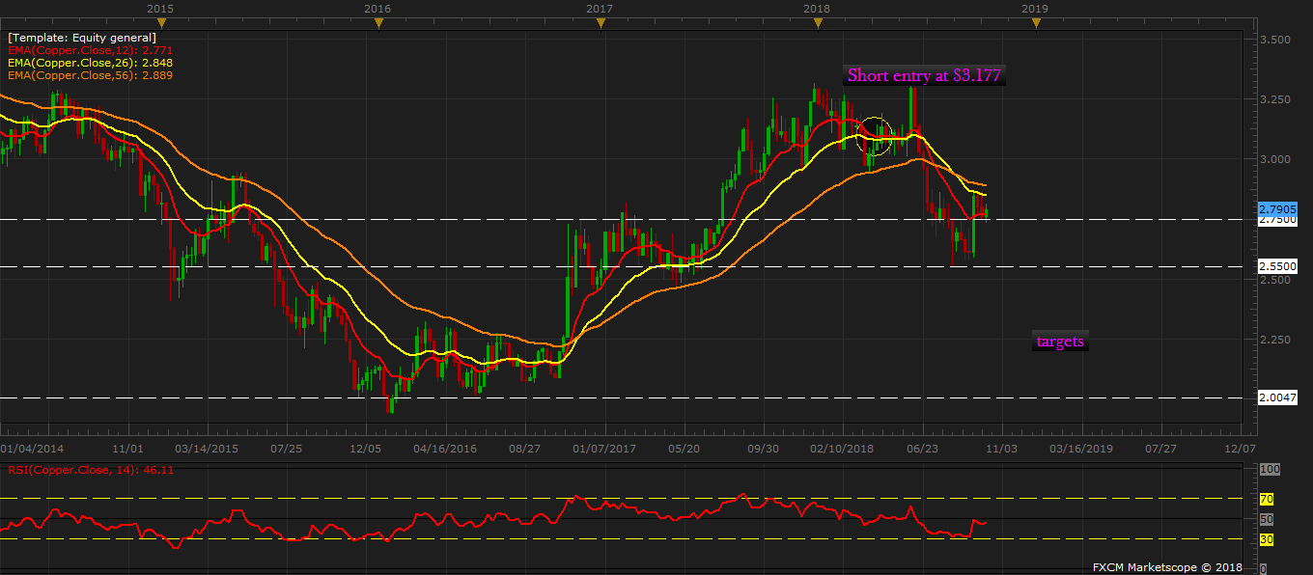Click the current price tag 2.7905
The image size is (1313, 575).
tap(1277, 208)
